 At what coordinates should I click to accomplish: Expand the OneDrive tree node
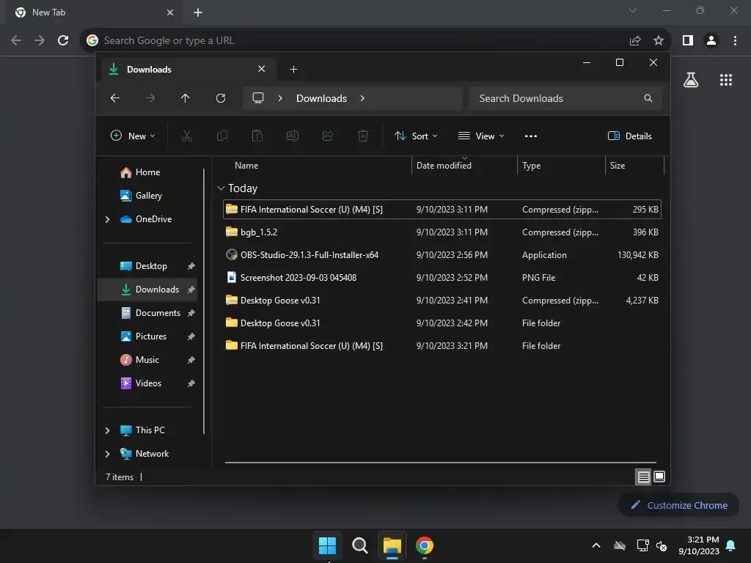107,219
